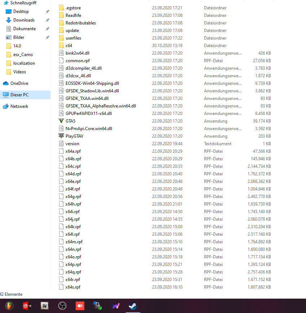Screen dimensions: 306x313
Task: Select x64j.rpf file
Action: (x=72, y=219)
